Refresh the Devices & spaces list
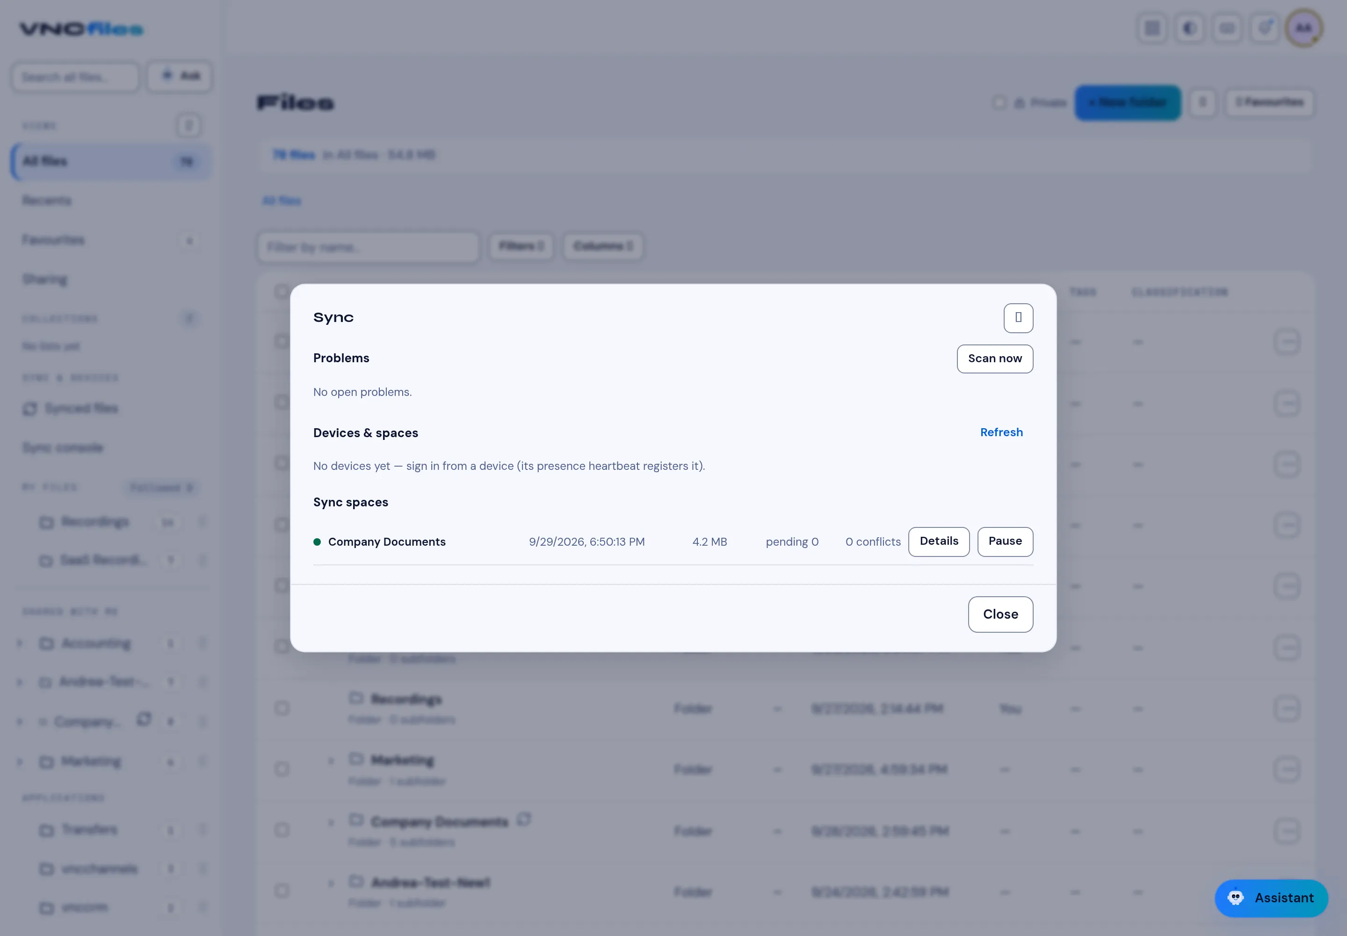 1001,432
